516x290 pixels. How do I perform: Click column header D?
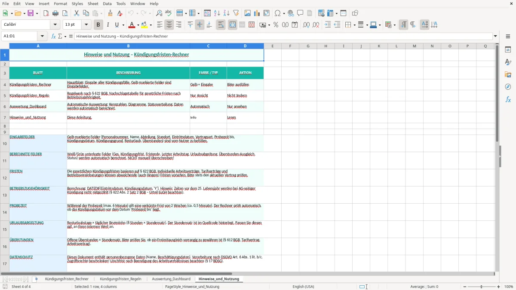(245, 46)
